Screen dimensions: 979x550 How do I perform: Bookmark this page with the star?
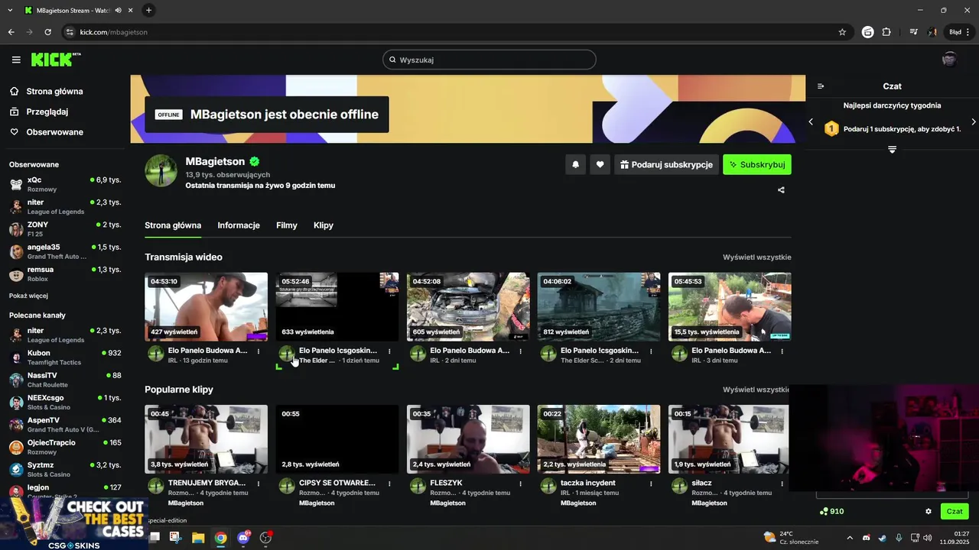(842, 32)
